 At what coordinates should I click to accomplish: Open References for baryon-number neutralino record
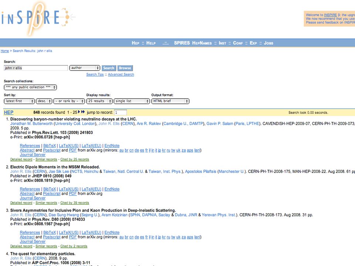pyautogui.click(x=30, y=146)
